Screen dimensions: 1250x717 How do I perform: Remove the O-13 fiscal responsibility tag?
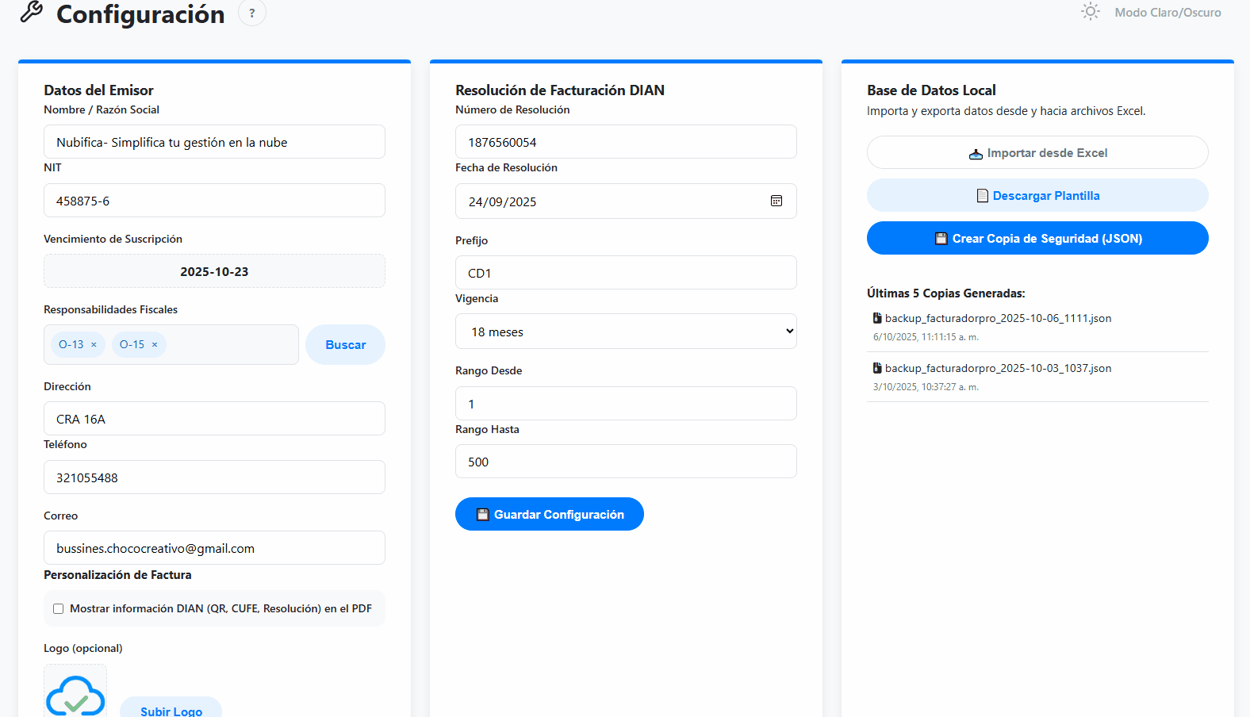(x=94, y=345)
